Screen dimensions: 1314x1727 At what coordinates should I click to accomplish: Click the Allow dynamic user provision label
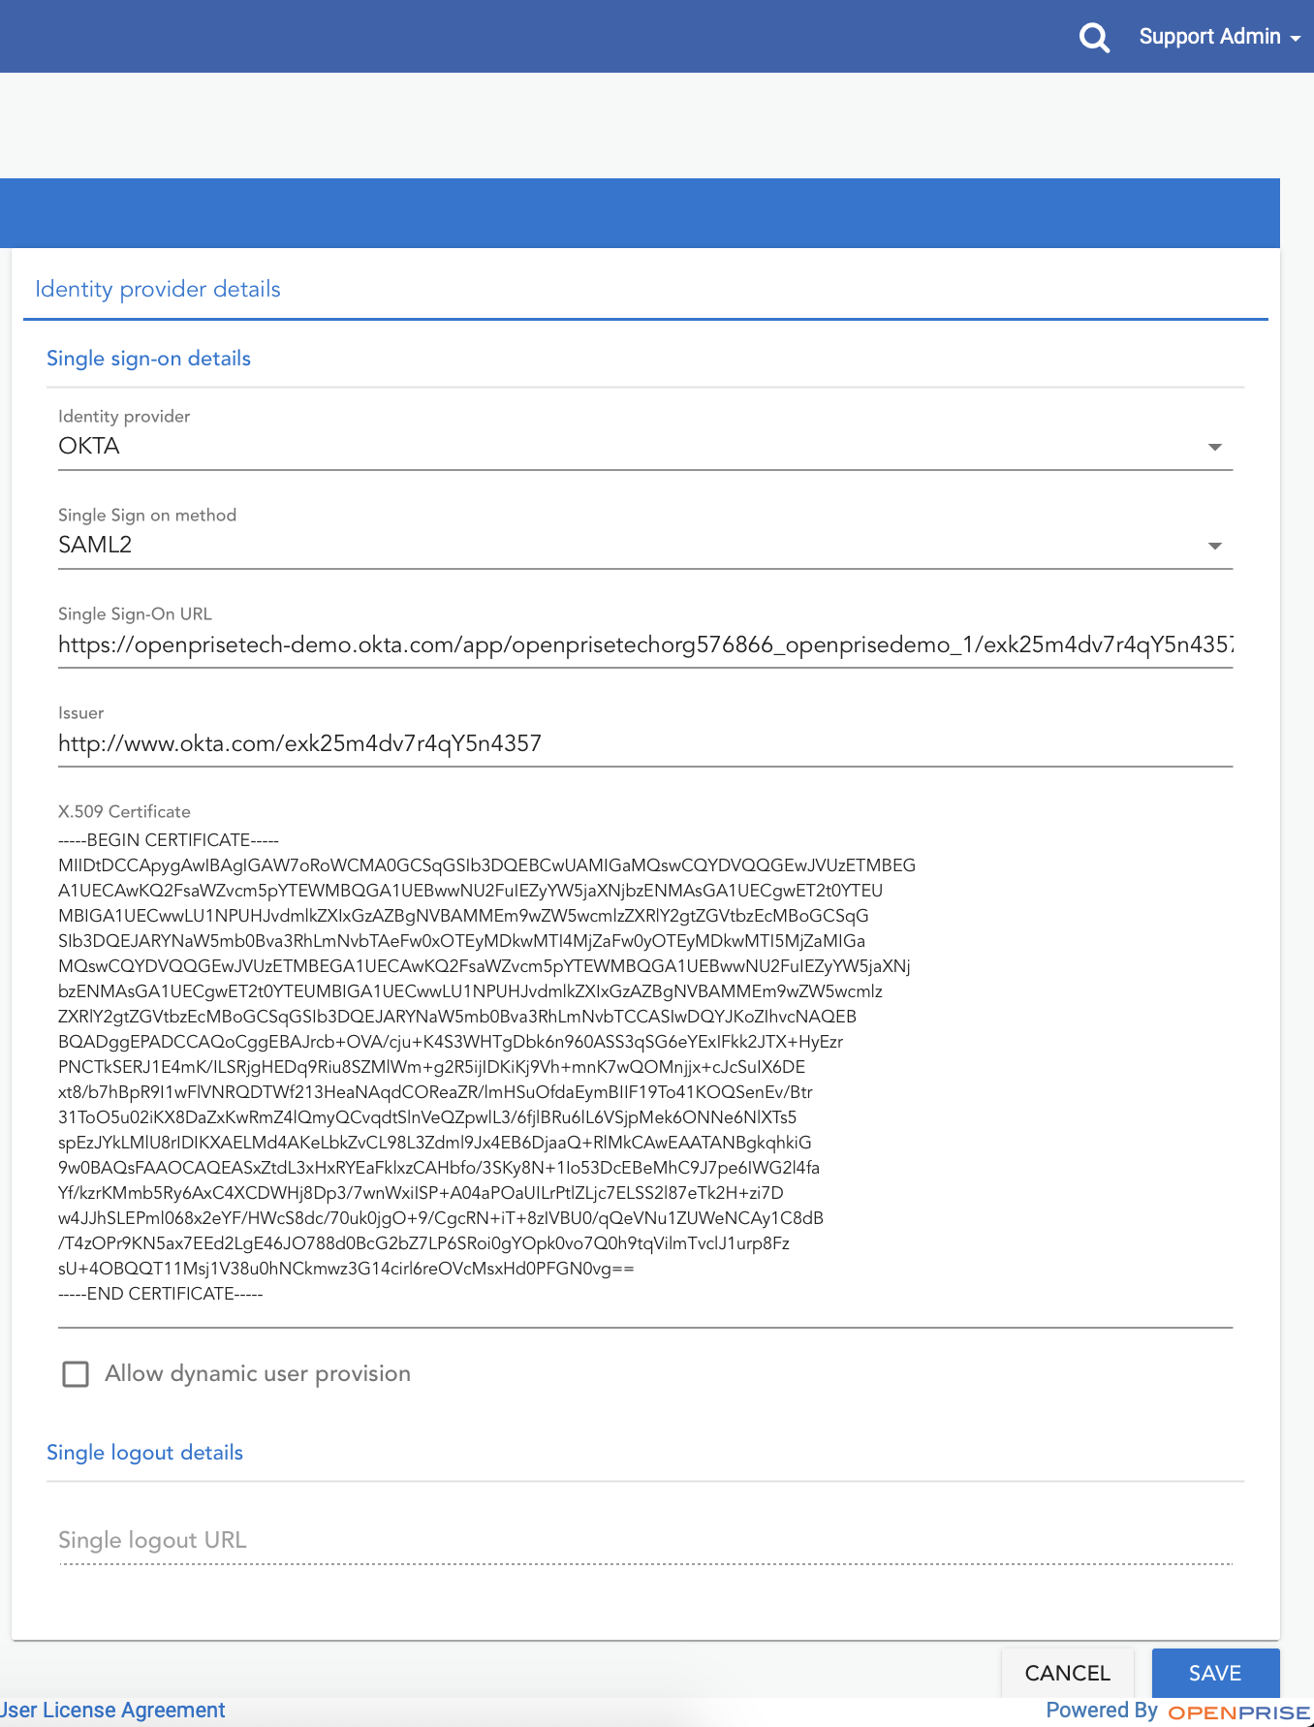[x=258, y=1373]
